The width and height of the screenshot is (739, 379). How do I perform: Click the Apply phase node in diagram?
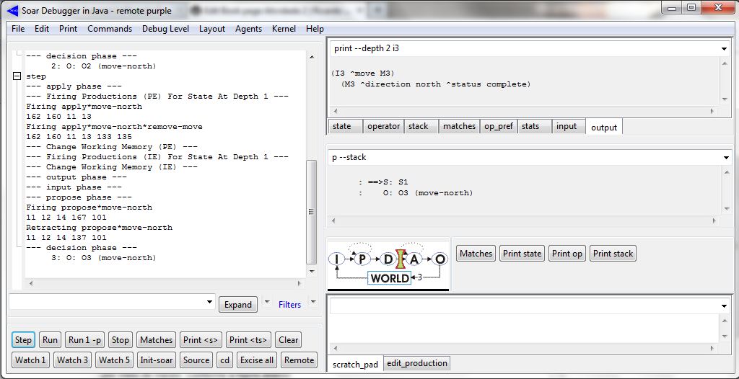(x=414, y=259)
